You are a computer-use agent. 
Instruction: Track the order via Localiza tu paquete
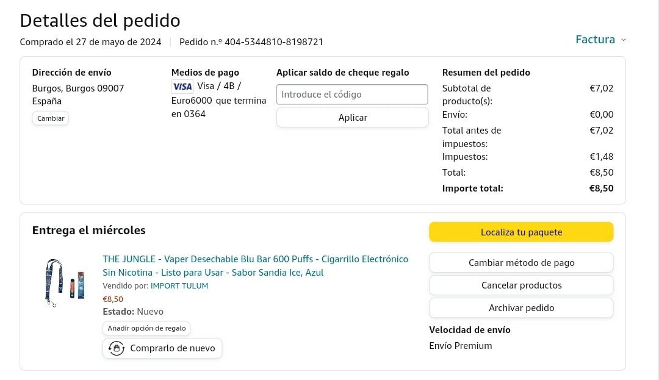(521, 232)
